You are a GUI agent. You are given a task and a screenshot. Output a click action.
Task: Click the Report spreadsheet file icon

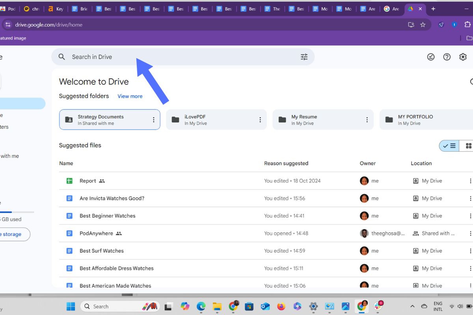(x=69, y=181)
